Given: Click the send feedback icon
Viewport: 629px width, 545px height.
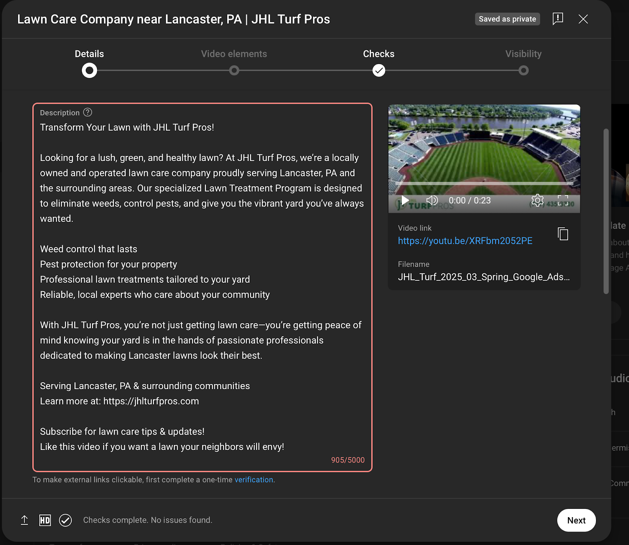Looking at the screenshot, I should pos(557,19).
